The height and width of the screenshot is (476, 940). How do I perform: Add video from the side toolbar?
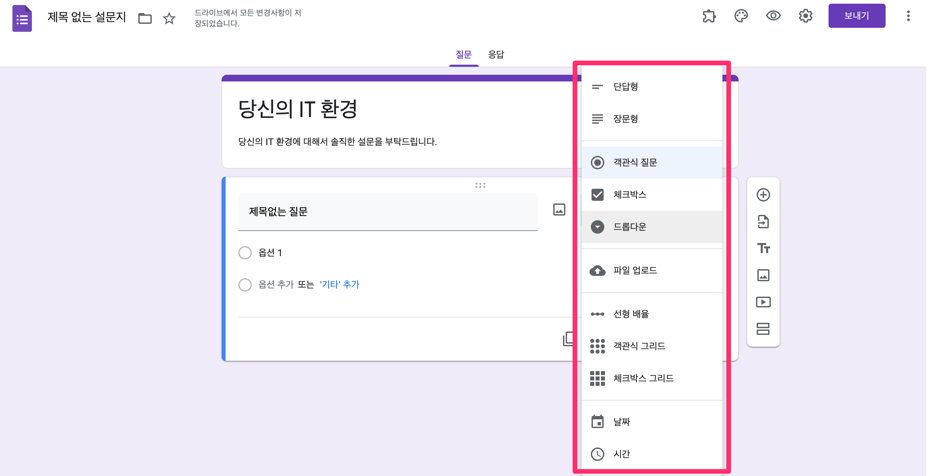pos(763,302)
